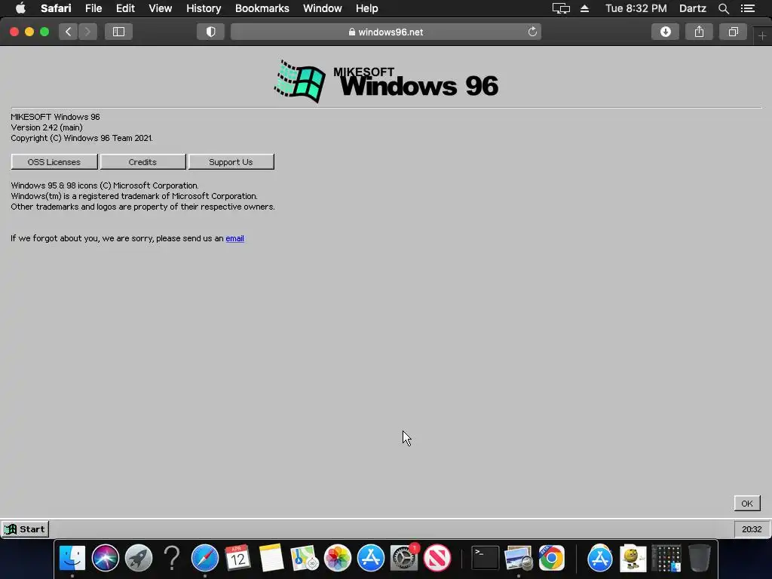Click the screen mirroring menu bar icon
The height and width of the screenshot is (579, 772).
561,8
